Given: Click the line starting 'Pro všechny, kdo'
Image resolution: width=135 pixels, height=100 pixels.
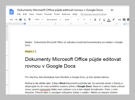Looking at the screenshot, I should [67, 77].
